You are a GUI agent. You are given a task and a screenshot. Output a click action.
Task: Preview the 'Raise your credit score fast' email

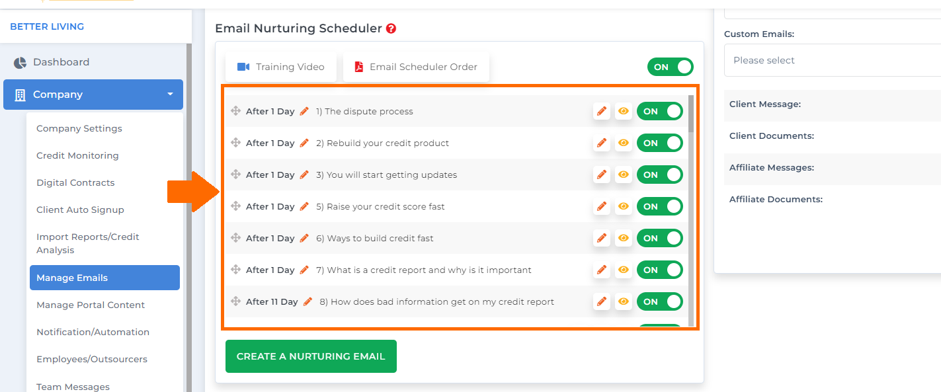pyautogui.click(x=623, y=206)
